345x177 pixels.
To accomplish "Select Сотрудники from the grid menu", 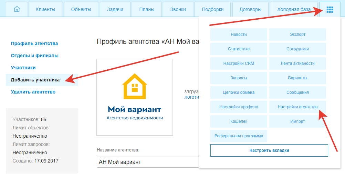I will pos(297,49).
